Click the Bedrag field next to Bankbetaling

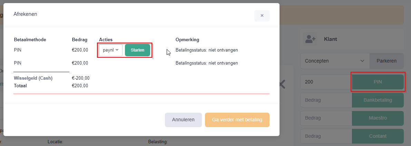[x=326, y=100]
